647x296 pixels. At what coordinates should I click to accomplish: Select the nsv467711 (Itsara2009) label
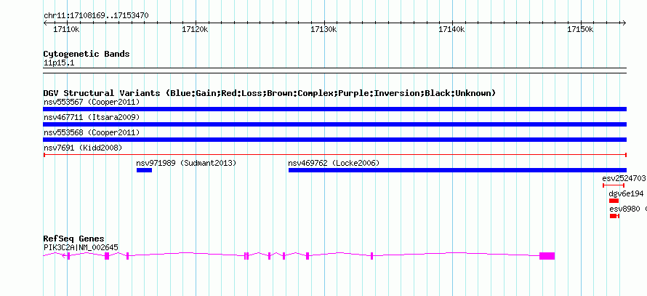92,118
